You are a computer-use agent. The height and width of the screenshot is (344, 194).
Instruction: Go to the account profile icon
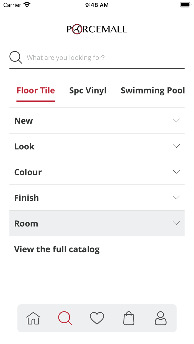click(161, 318)
